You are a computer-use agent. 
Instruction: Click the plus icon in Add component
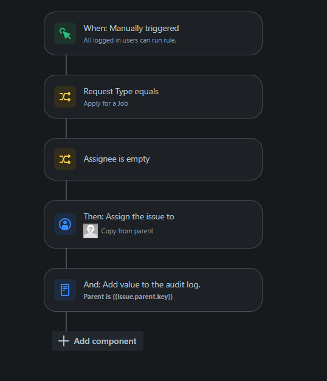point(64,341)
